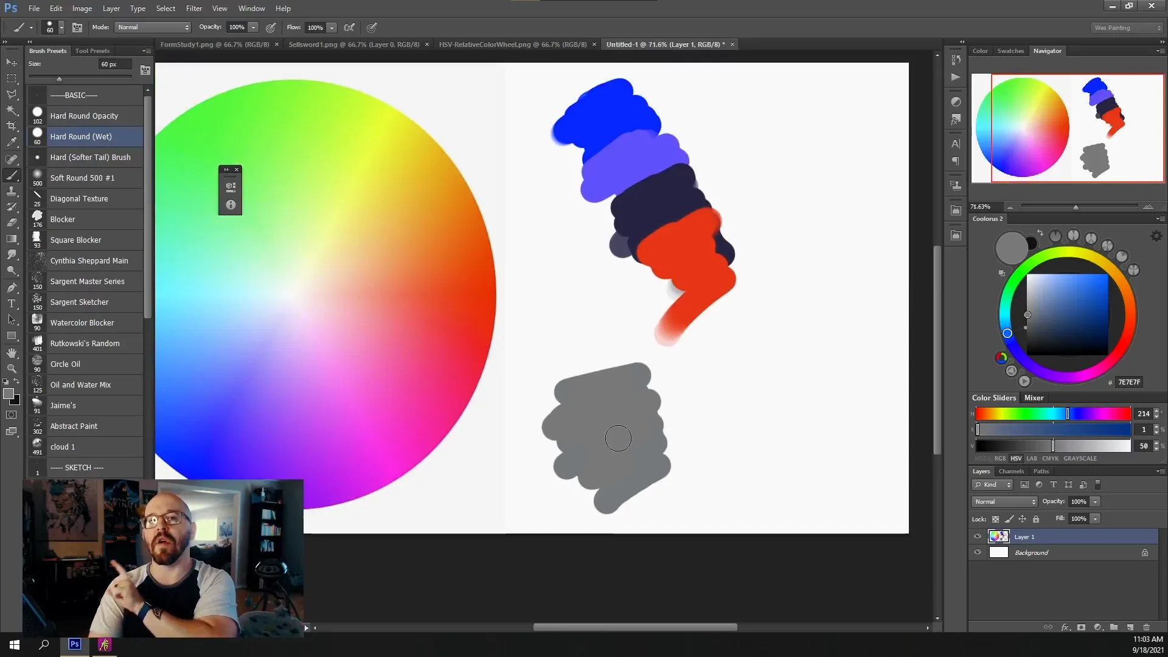Toggle visibility of the Background layer
The image size is (1168, 657).
click(x=978, y=552)
